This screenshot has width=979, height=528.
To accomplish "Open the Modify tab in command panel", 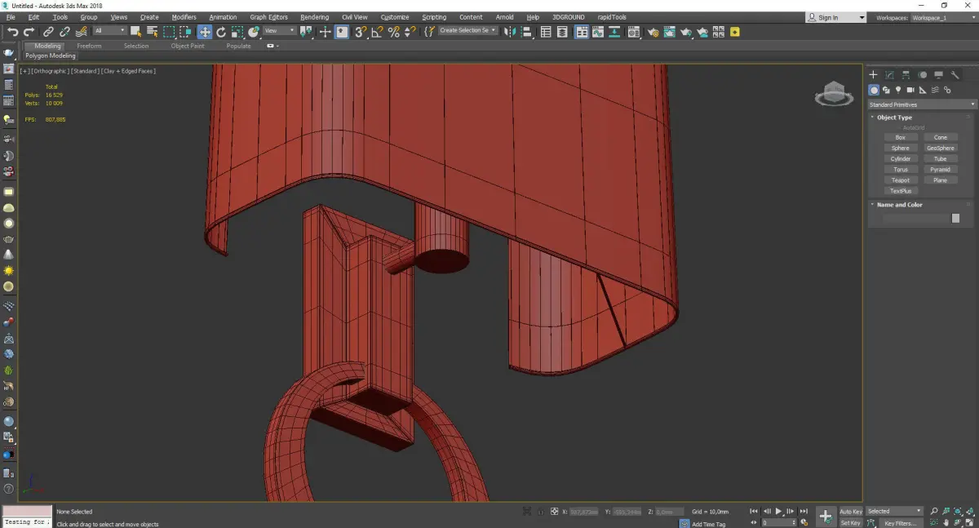I will [889, 75].
